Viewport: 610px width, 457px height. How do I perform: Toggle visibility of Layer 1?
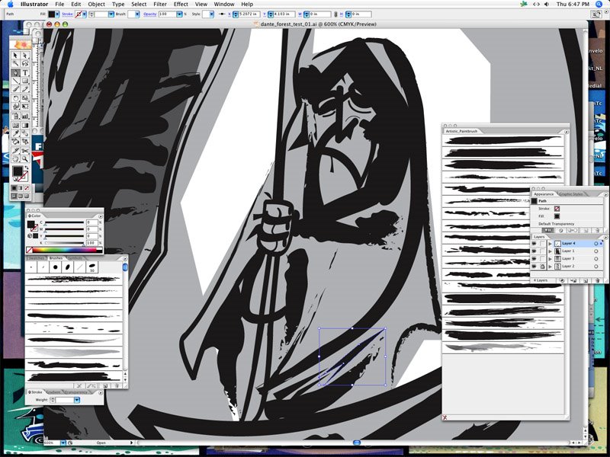(x=534, y=251)
